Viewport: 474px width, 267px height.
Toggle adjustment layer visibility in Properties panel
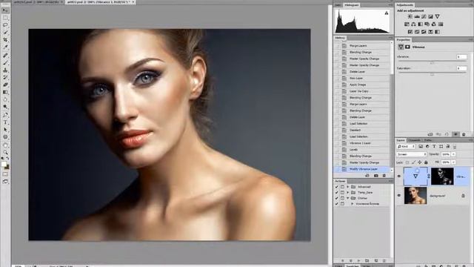455,134
